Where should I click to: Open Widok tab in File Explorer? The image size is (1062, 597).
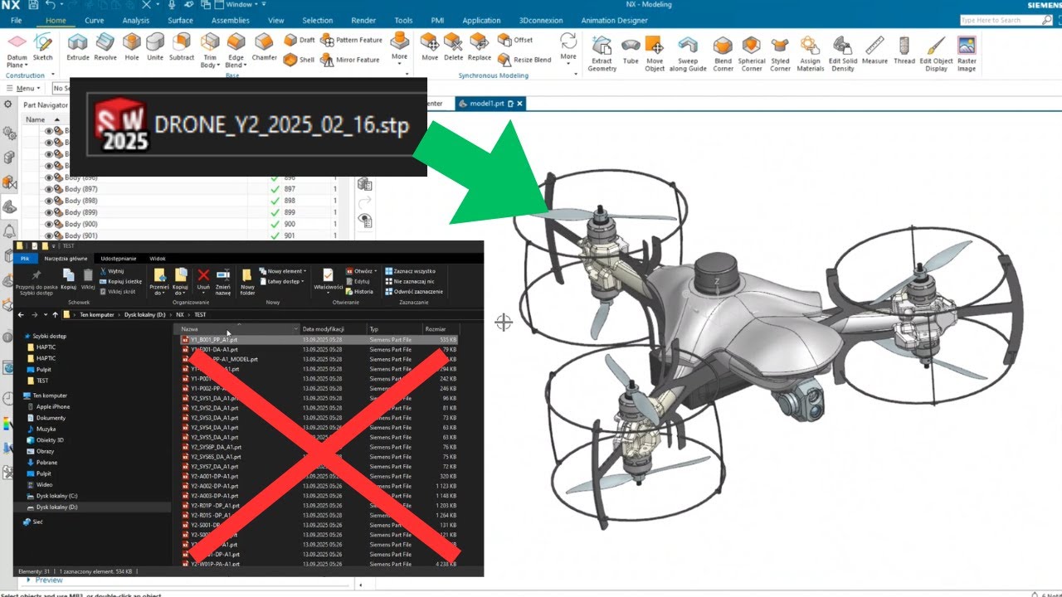[x=158, y=259]
